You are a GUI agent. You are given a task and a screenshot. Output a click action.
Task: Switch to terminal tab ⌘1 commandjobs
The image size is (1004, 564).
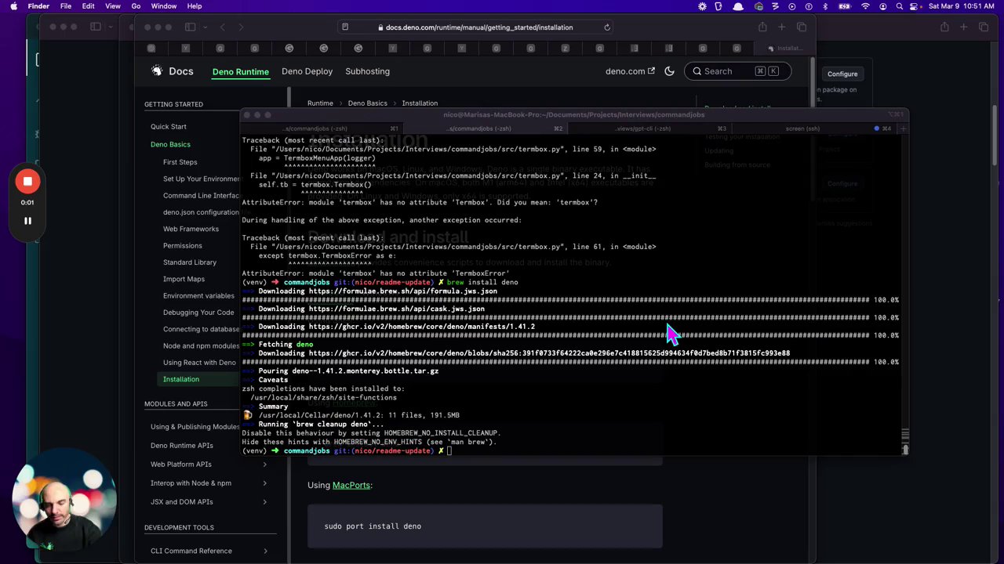coord(322,128)
